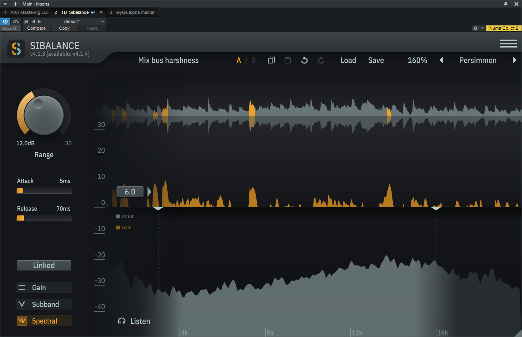The image size is (522, 337).
Task: Click the headphones Listen icon
Action: (122, 321)
